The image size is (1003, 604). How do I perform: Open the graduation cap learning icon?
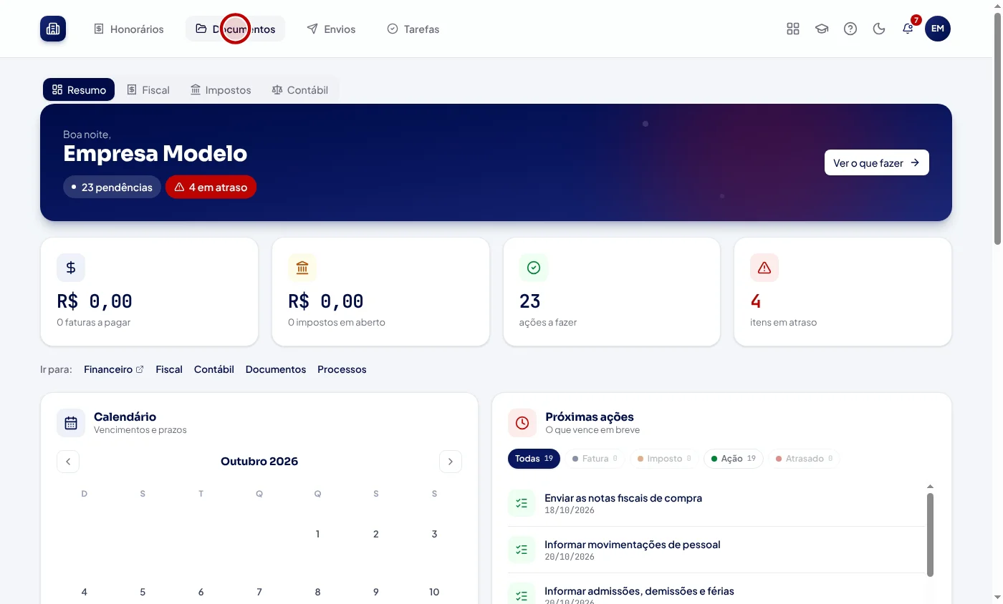pyautogui.click(x=822, y=29)
